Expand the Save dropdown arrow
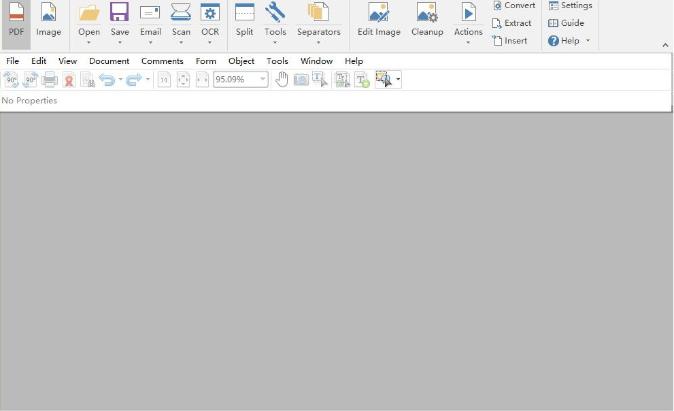 click(x=120, y=43)
